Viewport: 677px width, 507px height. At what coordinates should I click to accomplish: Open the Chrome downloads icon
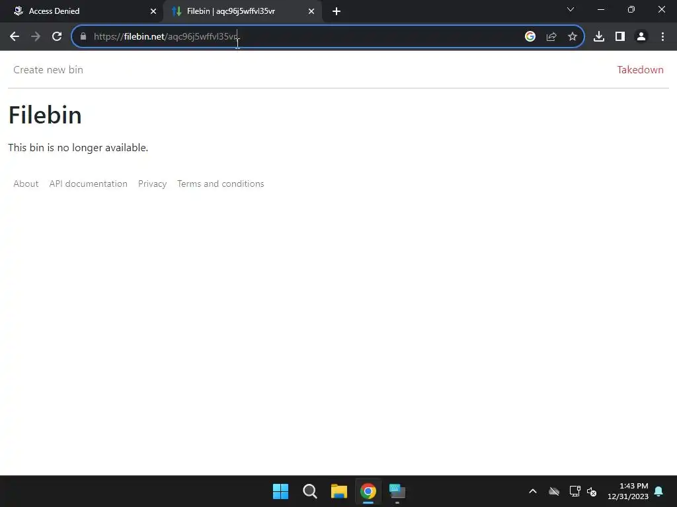click(599, 37)
